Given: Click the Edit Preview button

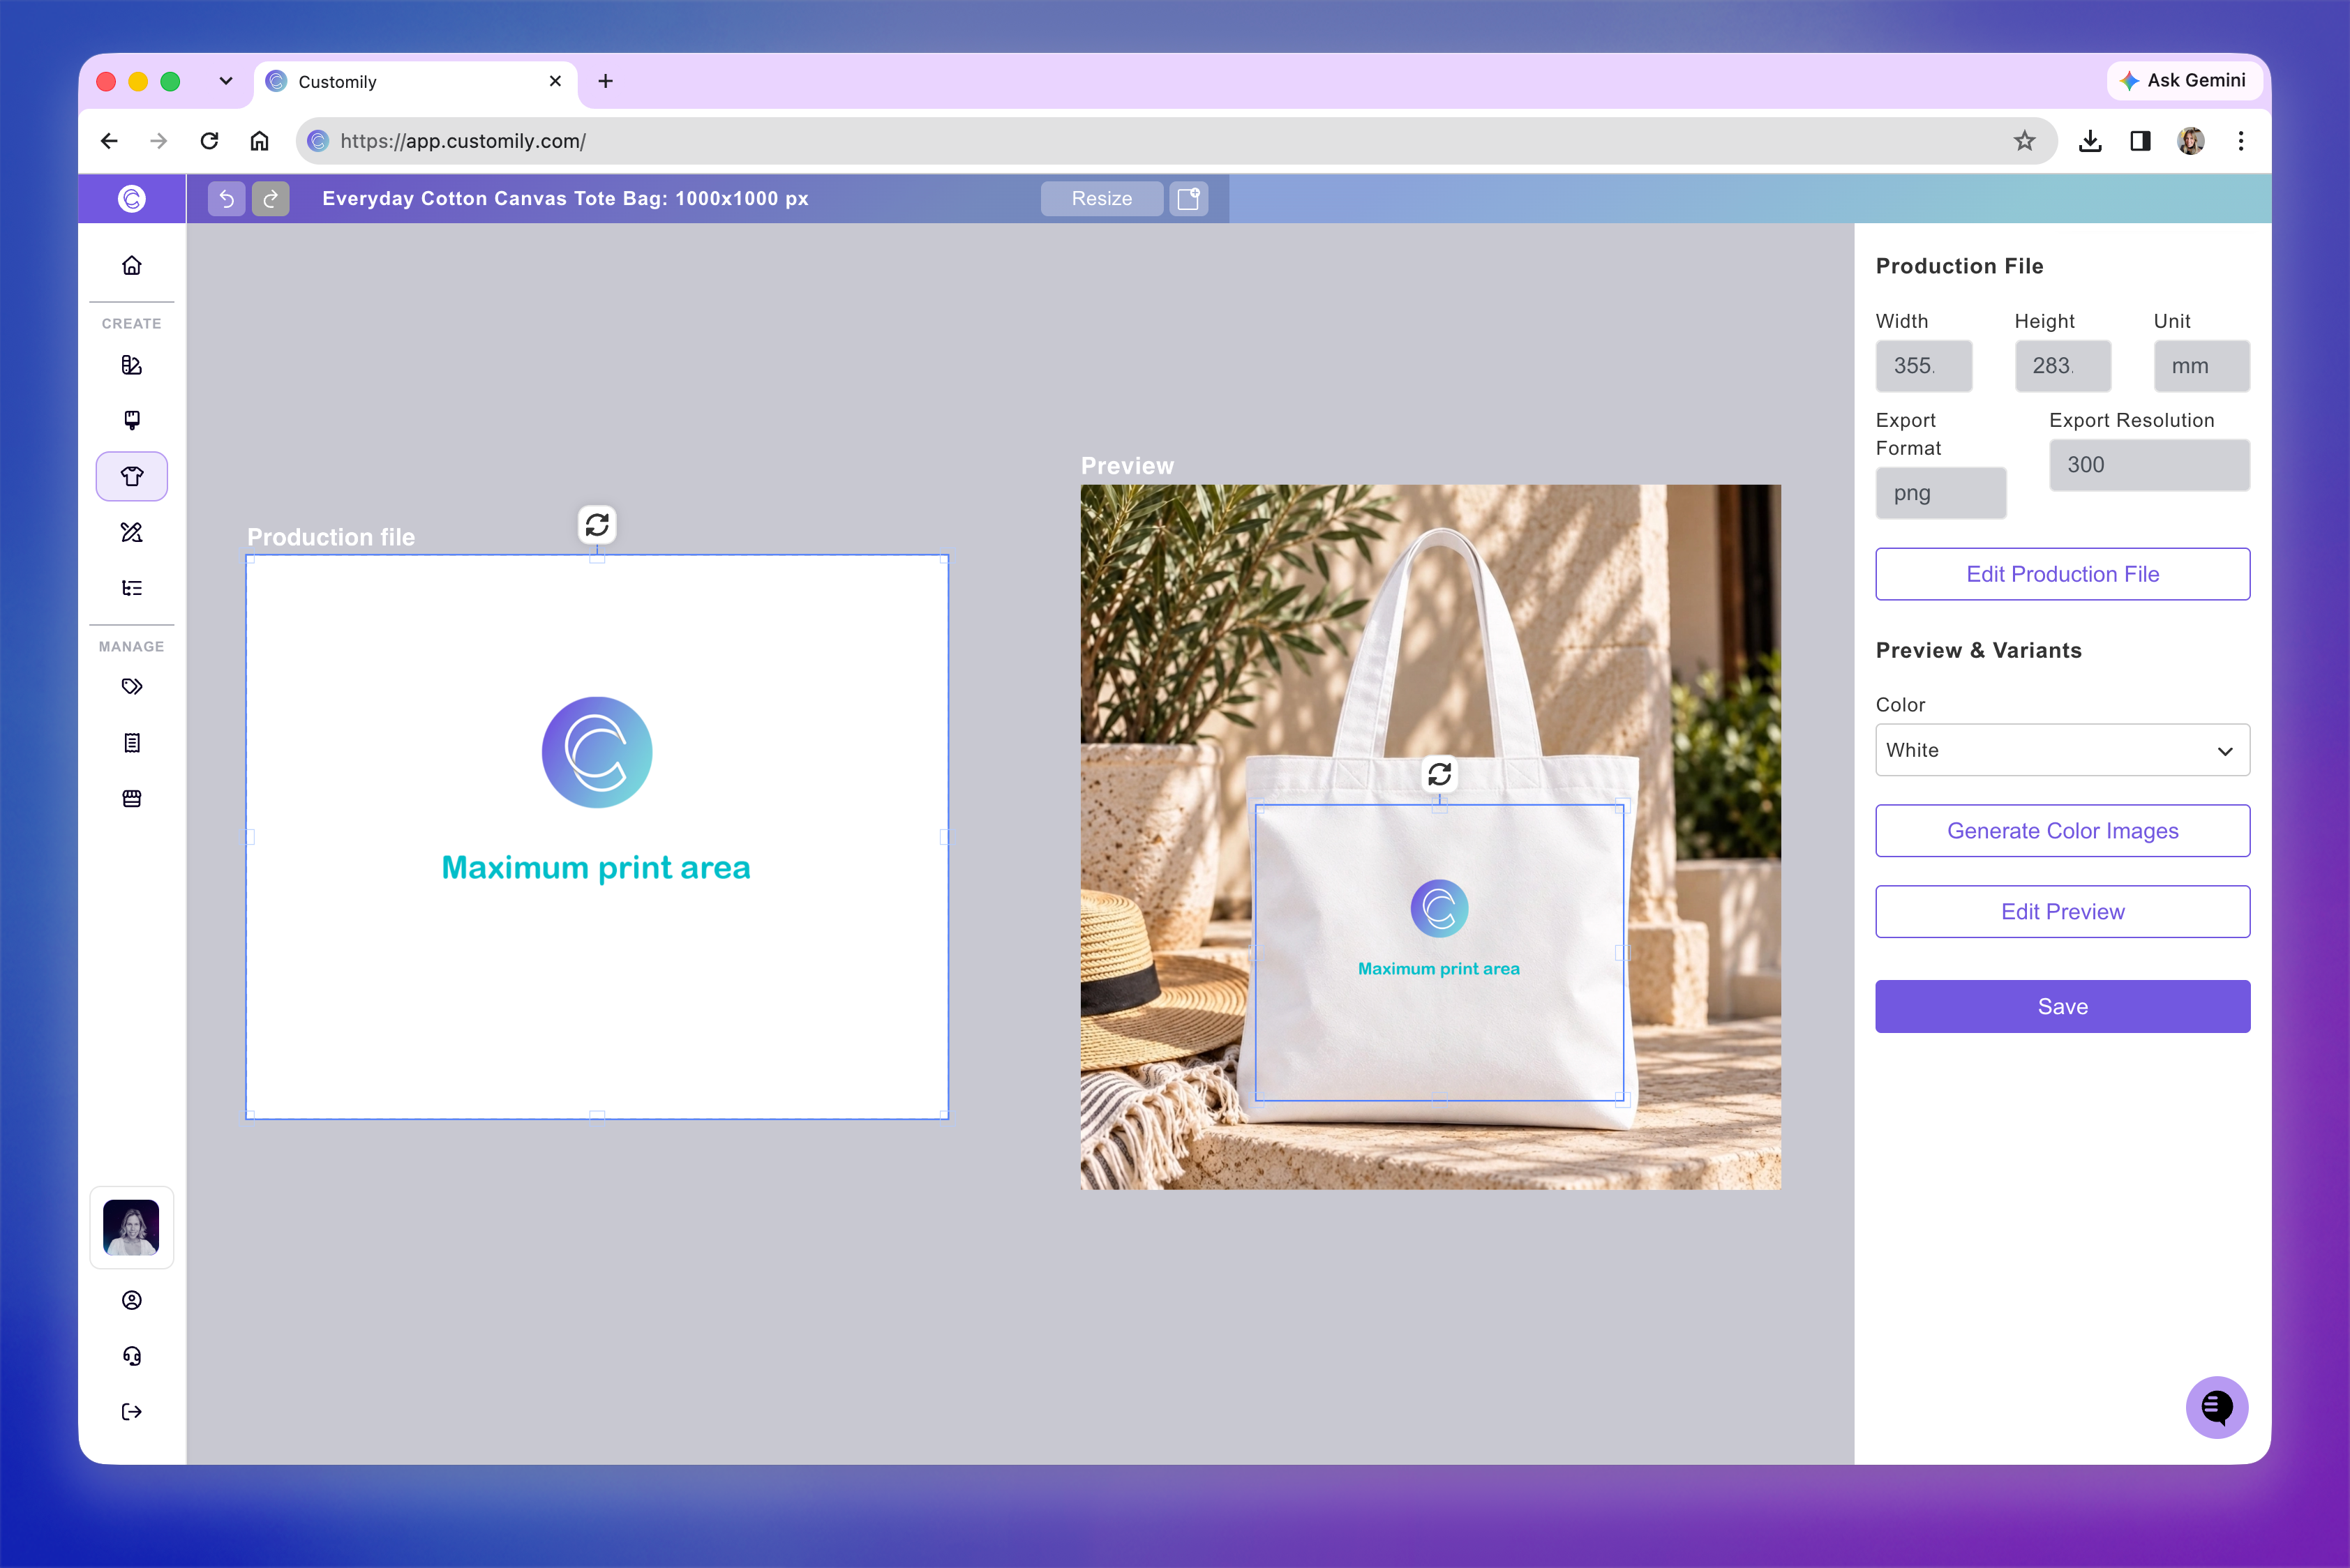Looking at the screenshot, I should point(2062,911).
